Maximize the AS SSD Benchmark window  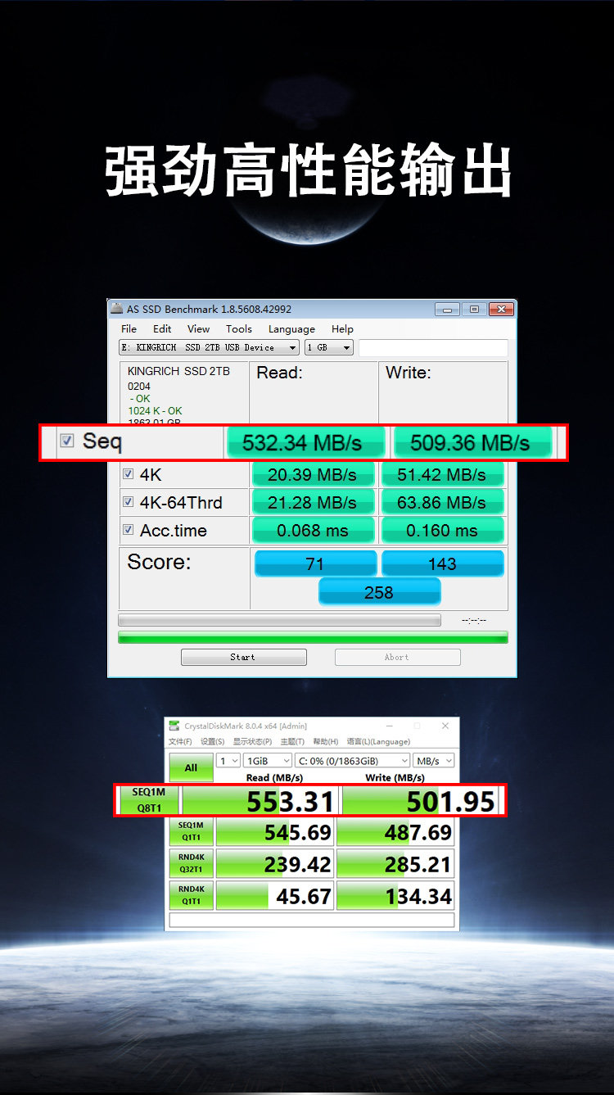(x=474, y=310)
